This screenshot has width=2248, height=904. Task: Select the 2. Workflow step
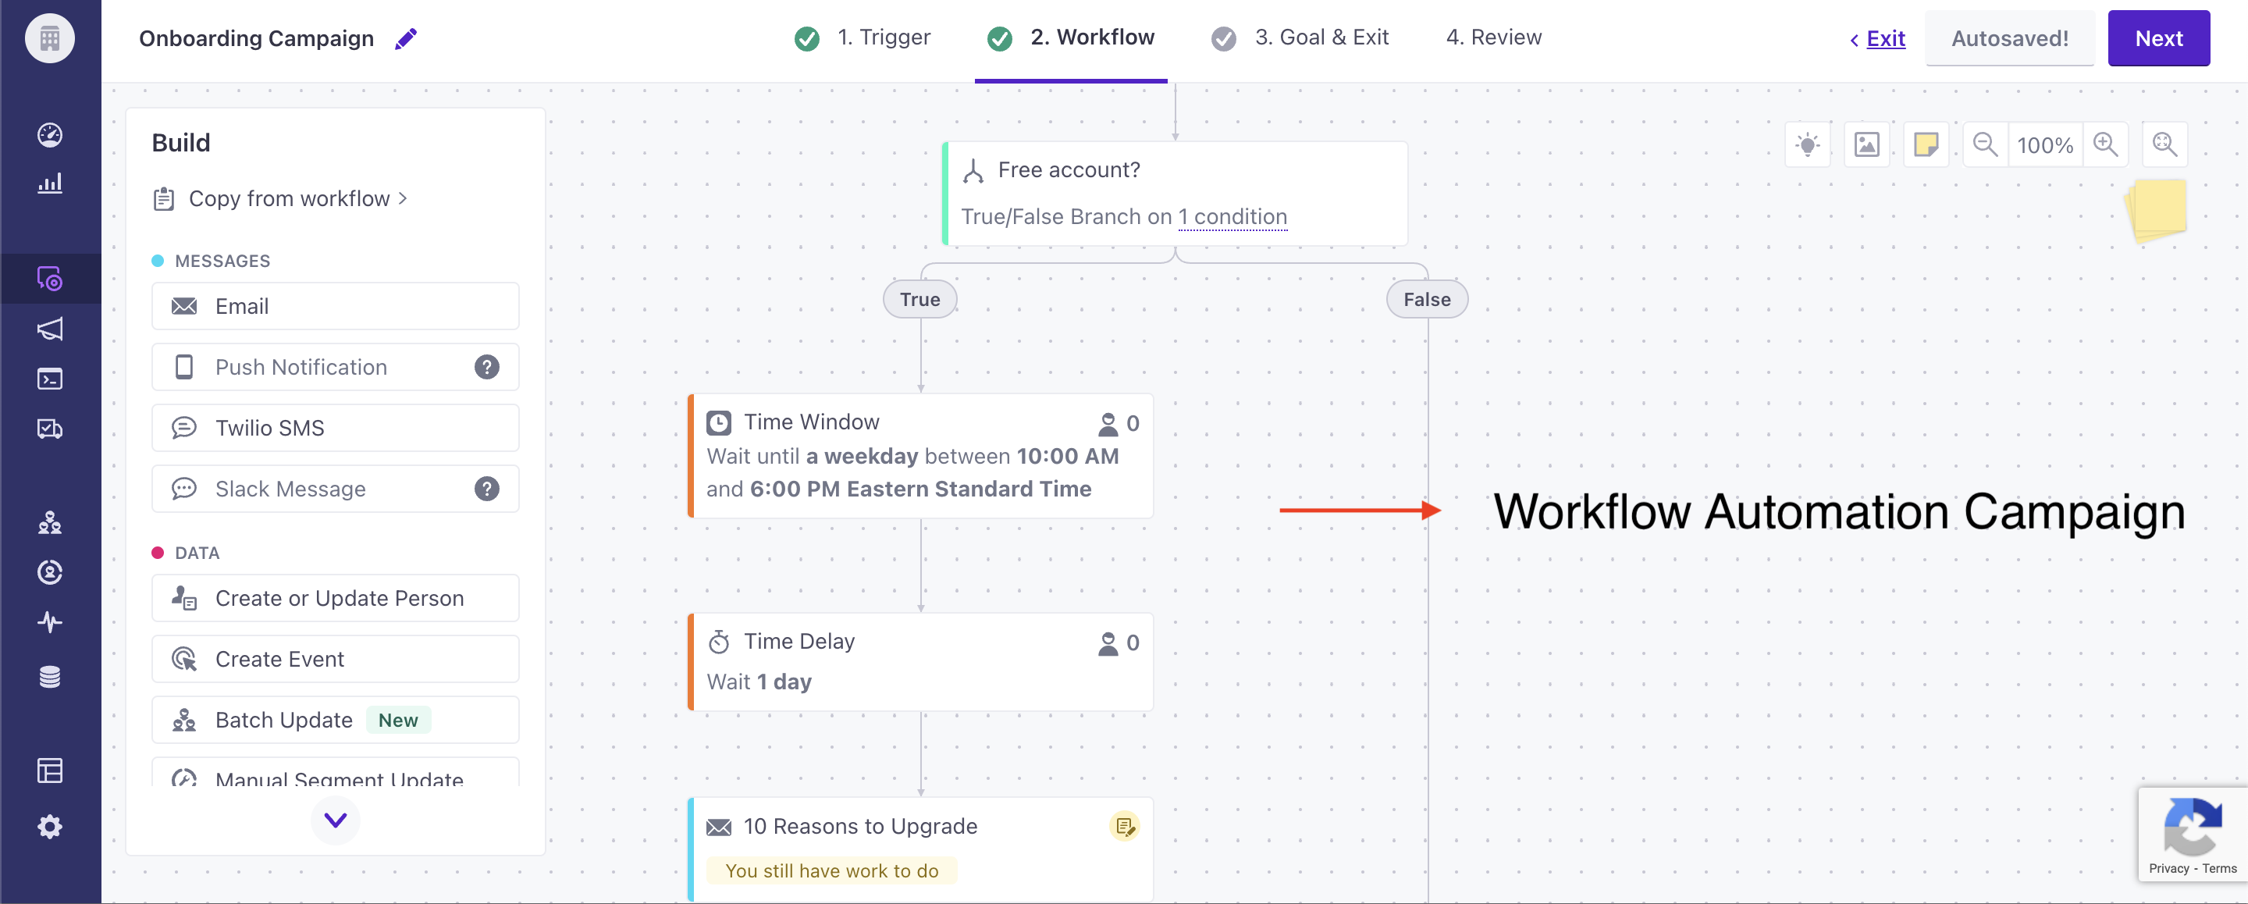1071,37
